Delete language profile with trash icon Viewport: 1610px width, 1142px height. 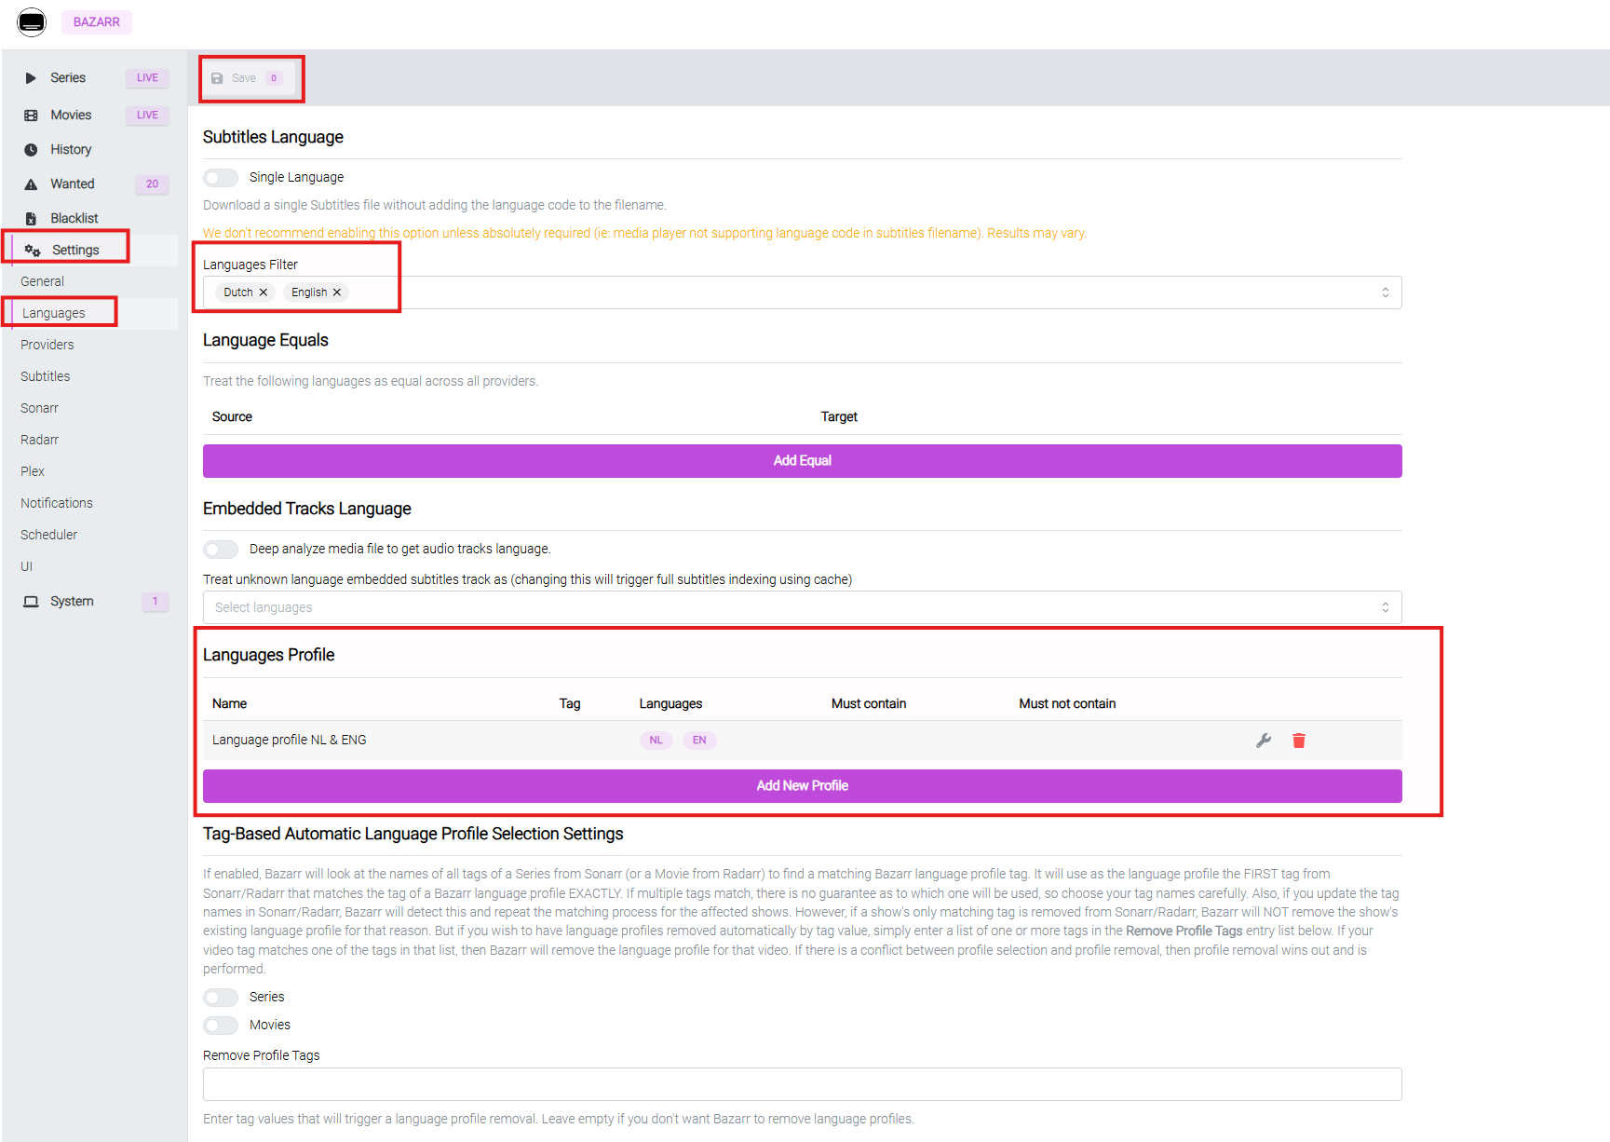click(1298, 741)
